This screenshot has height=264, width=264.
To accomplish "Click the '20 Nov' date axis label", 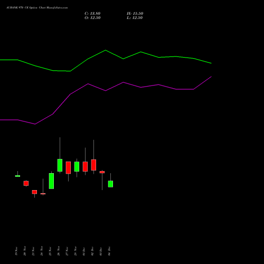I will click(x=25, y=251).
